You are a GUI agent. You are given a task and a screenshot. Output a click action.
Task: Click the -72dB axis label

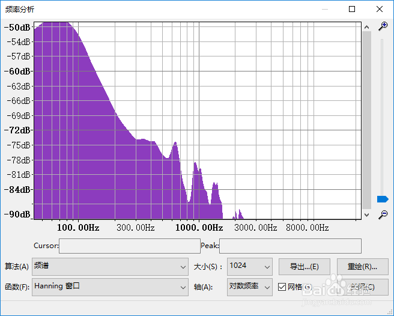pos(18,130)
